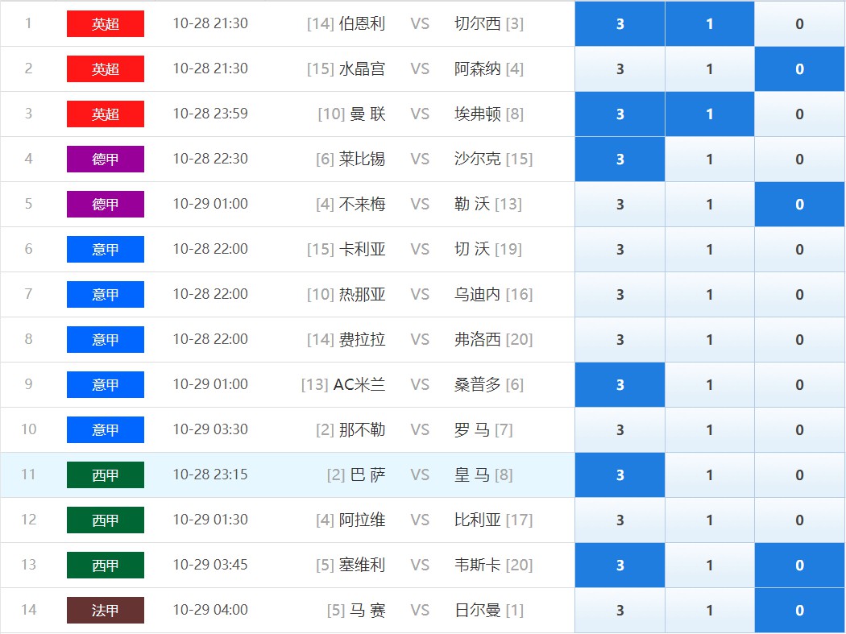Select 0 for 伯恩利 vs 切尔西 match
Image resolution: width=846 pixels, height=634 pixels.
tap(799, 23)
